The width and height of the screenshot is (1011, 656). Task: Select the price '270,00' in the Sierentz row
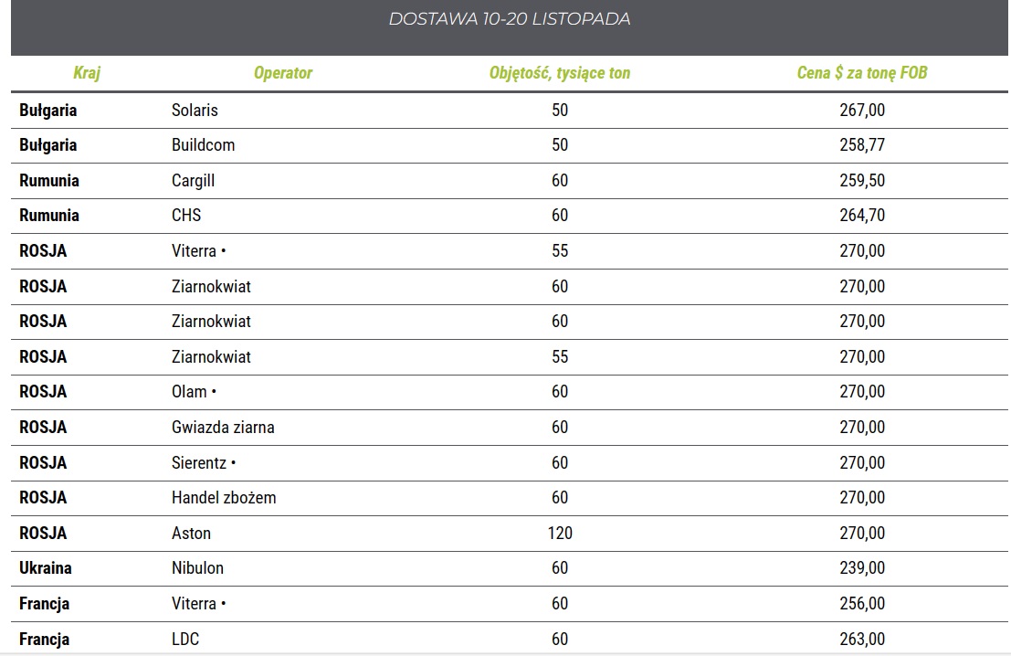(862, 462)
